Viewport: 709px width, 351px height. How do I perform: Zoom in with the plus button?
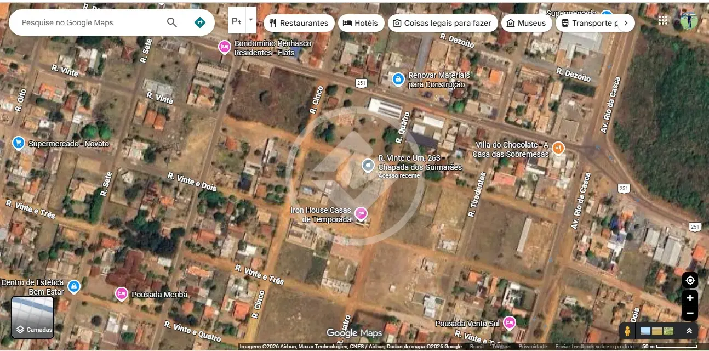[690, 298]
